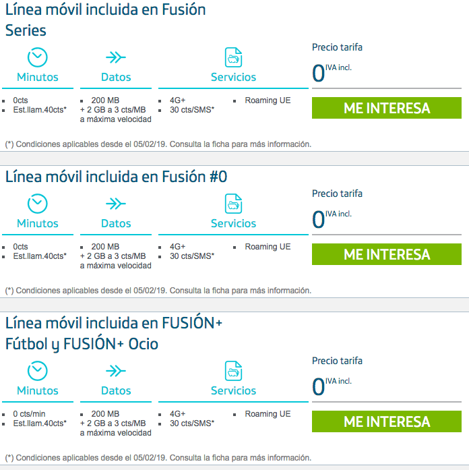Click the Servicios document icon in Fusión #0

233,204
